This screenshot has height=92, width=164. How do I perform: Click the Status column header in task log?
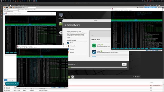(151, 82)
